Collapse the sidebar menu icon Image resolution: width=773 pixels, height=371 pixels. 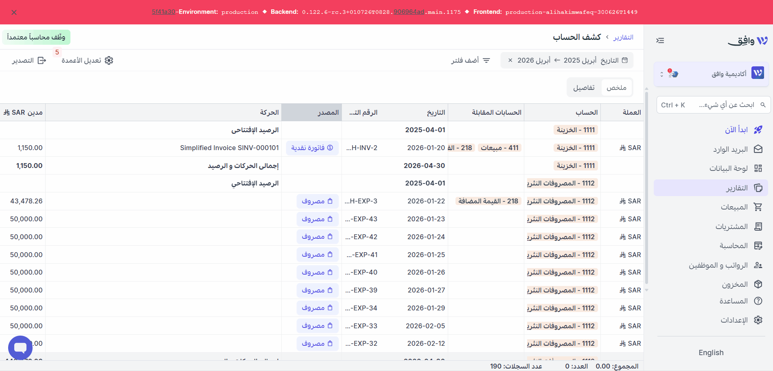coord(660,40)
